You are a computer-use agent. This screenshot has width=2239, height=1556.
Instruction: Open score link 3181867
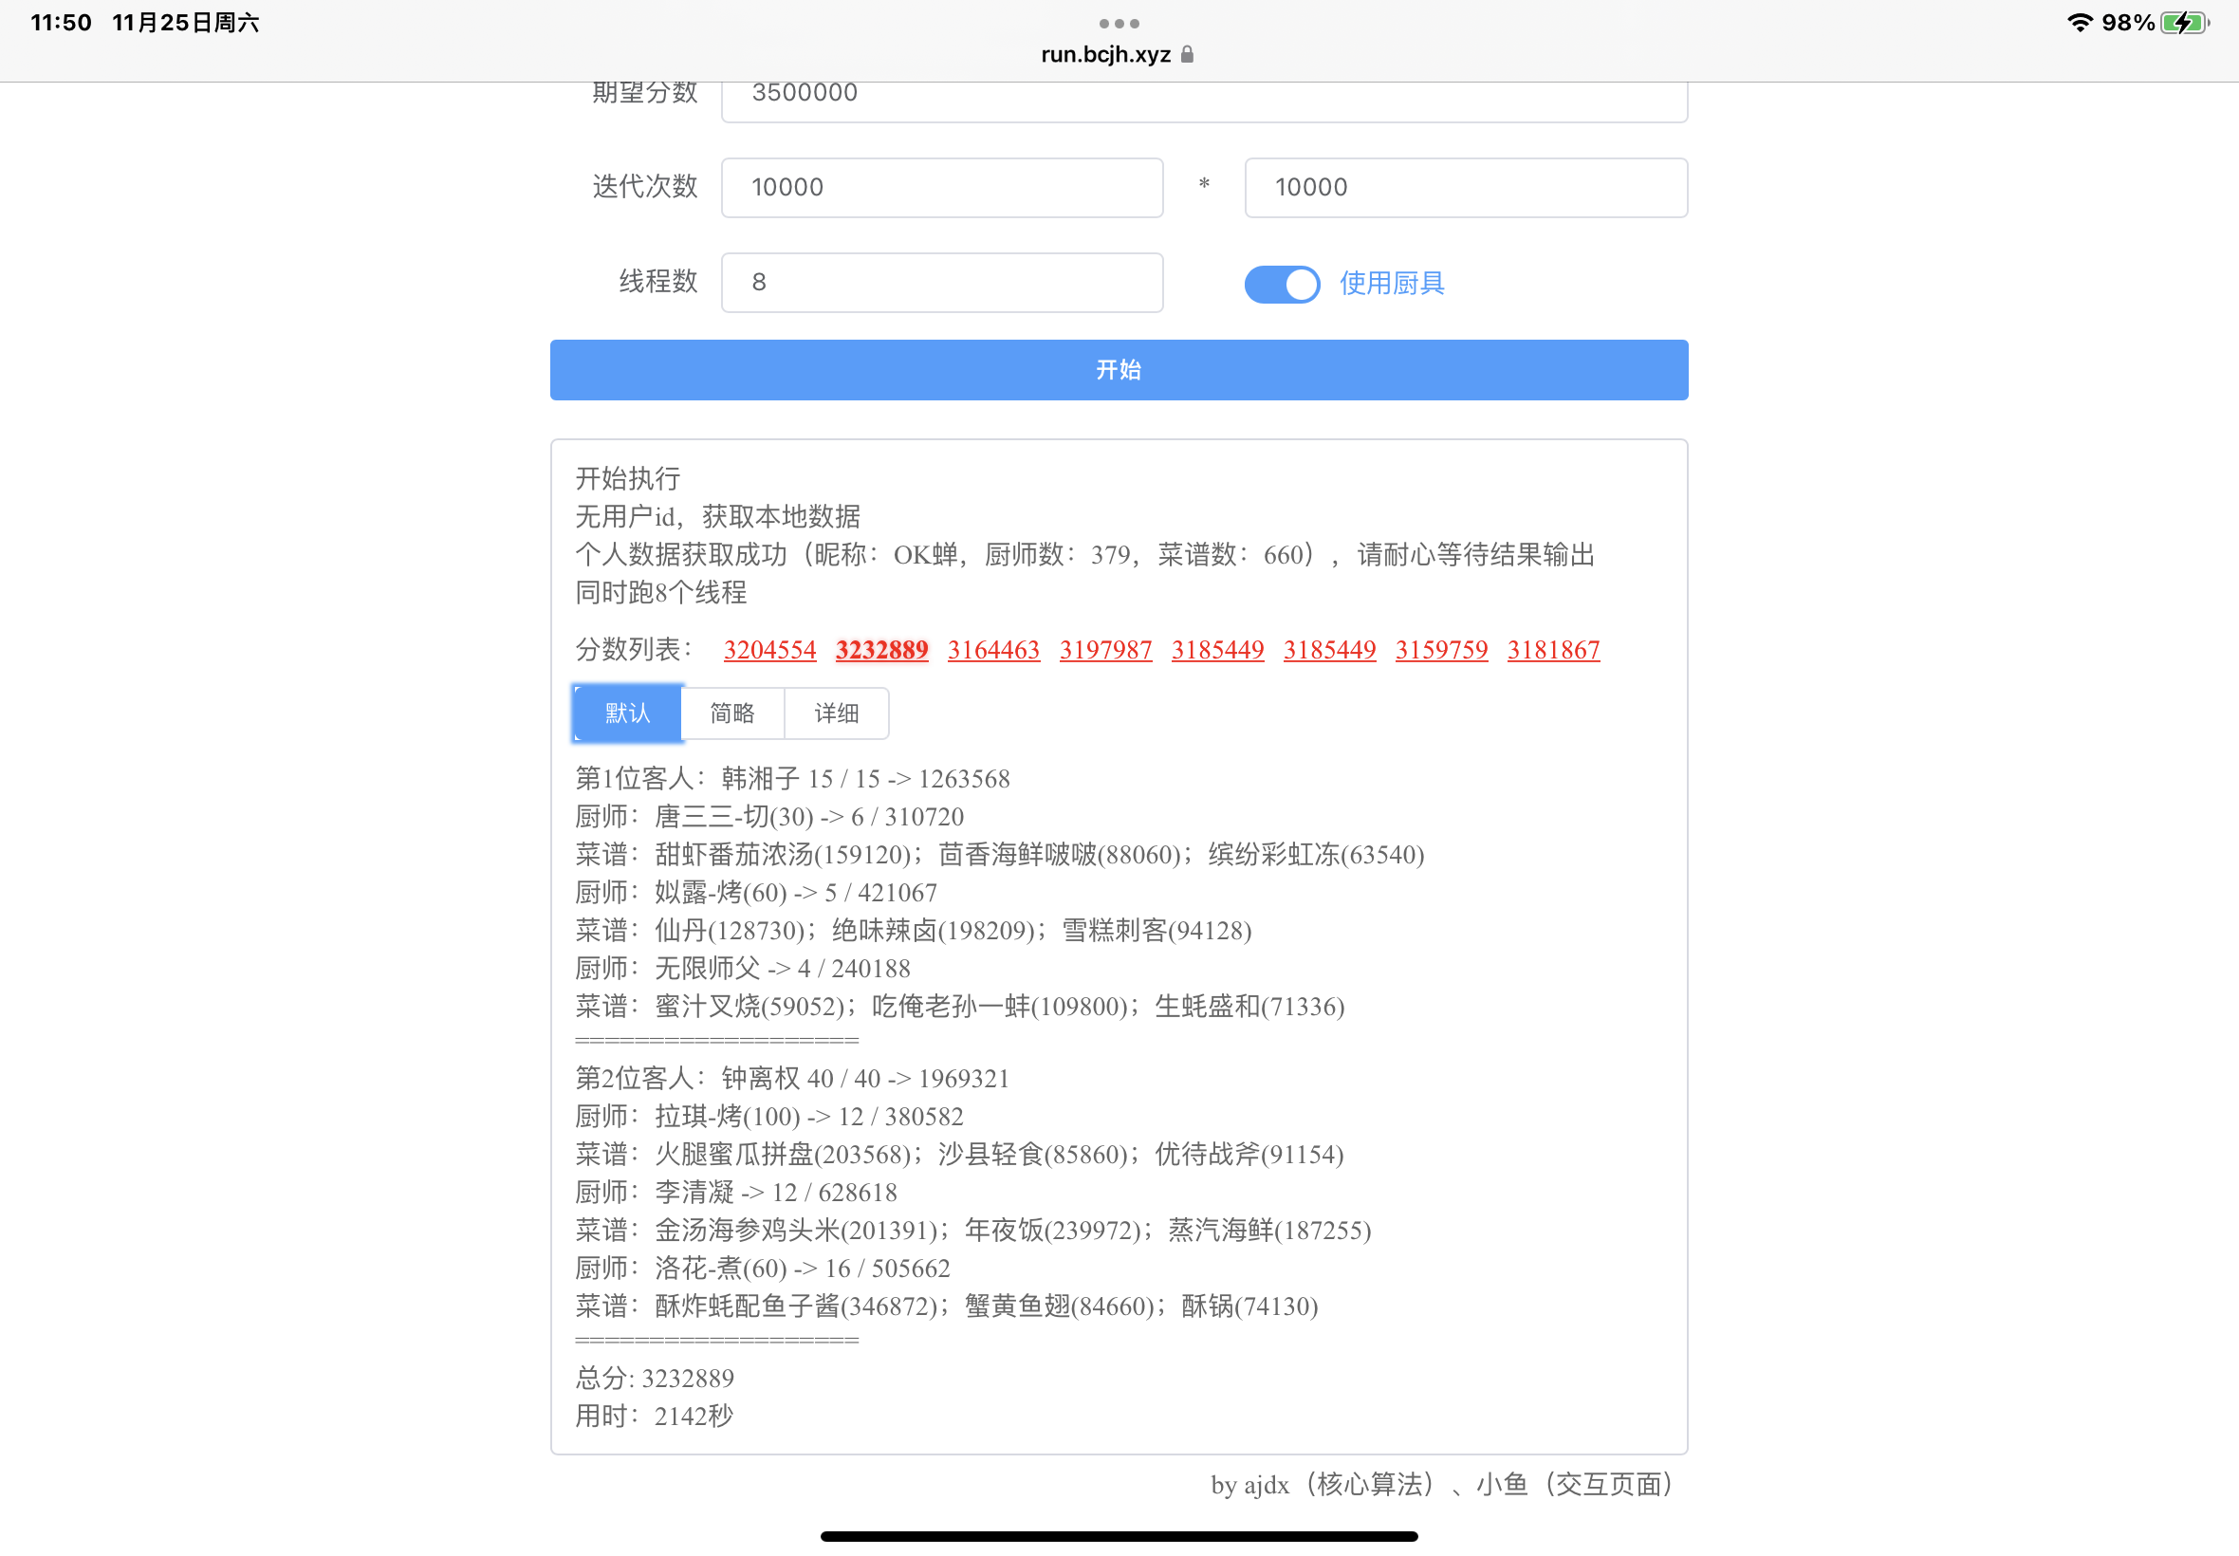pyautogui.click(x=1553, y=649)
